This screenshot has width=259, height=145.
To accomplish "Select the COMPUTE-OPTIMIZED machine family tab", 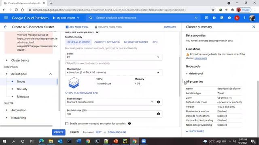I will click(x=107, y=42).
